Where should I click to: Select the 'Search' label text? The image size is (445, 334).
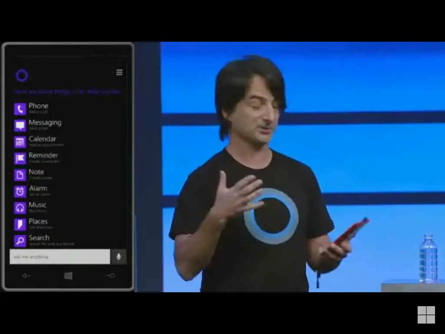(39, 238)
